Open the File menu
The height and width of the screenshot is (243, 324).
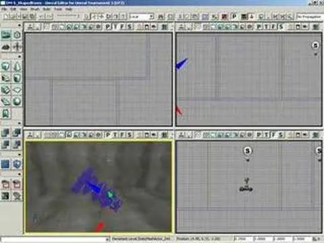pos(4,9)
